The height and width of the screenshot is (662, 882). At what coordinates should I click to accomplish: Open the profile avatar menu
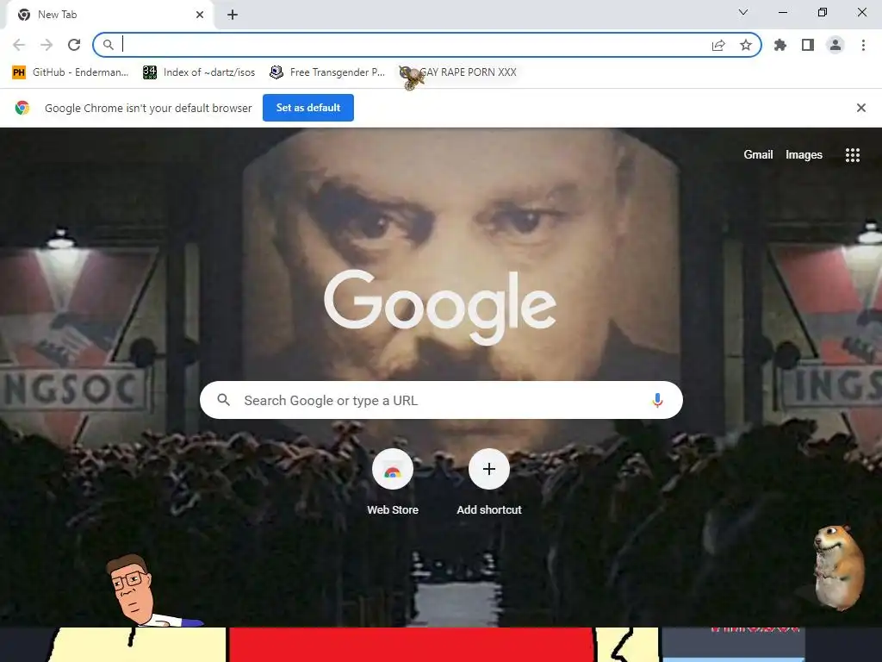coord(835,45)
